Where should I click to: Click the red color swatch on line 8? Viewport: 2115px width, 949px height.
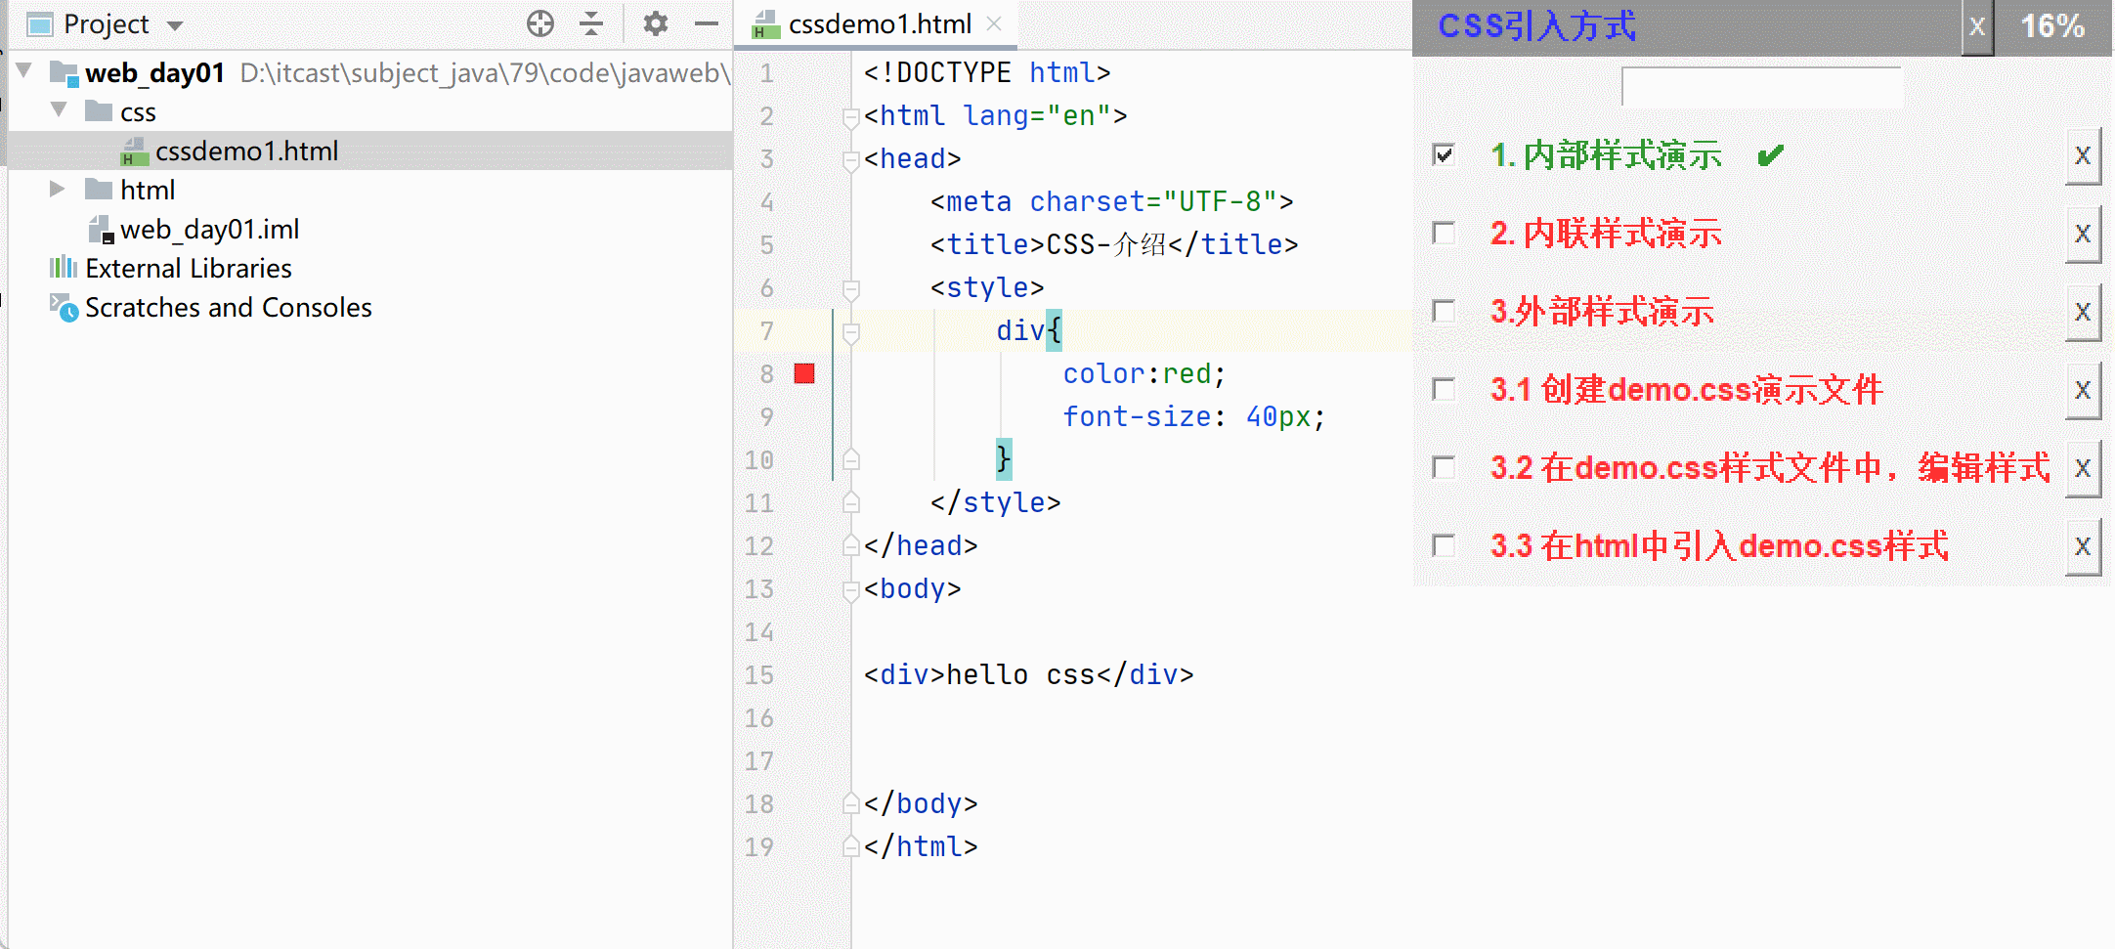coord(804,373)
